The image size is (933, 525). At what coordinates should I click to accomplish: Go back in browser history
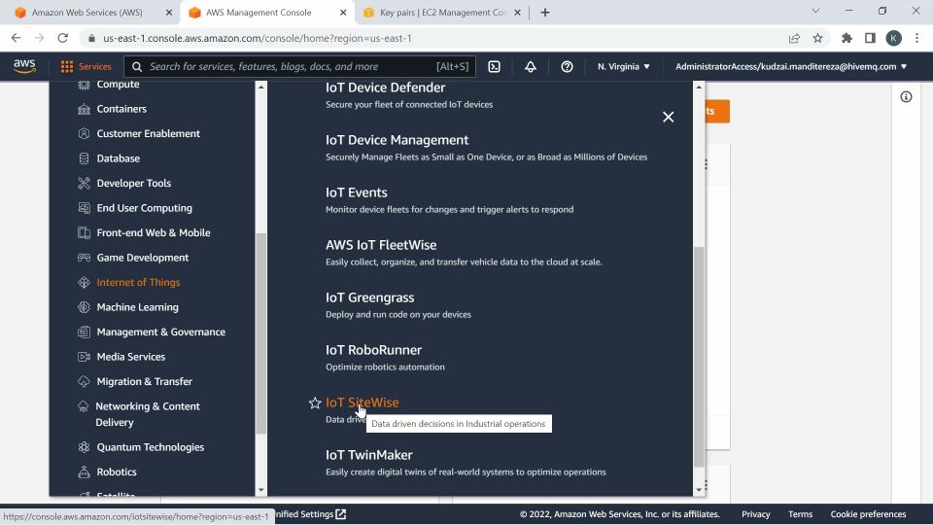point(17,38)
